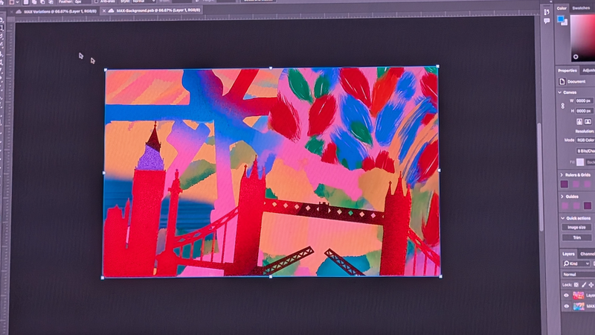Screen dimensions: 595x335
Task: Open the Fill dropdown in Canvas section
Action: point(590,162)
